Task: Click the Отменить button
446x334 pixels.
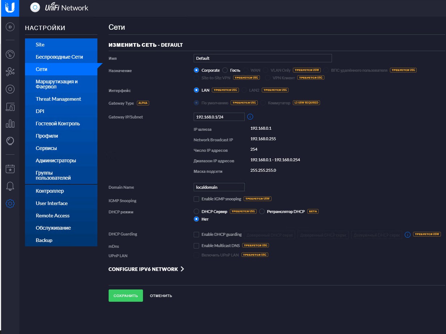Action: click(x=161, y=296)
